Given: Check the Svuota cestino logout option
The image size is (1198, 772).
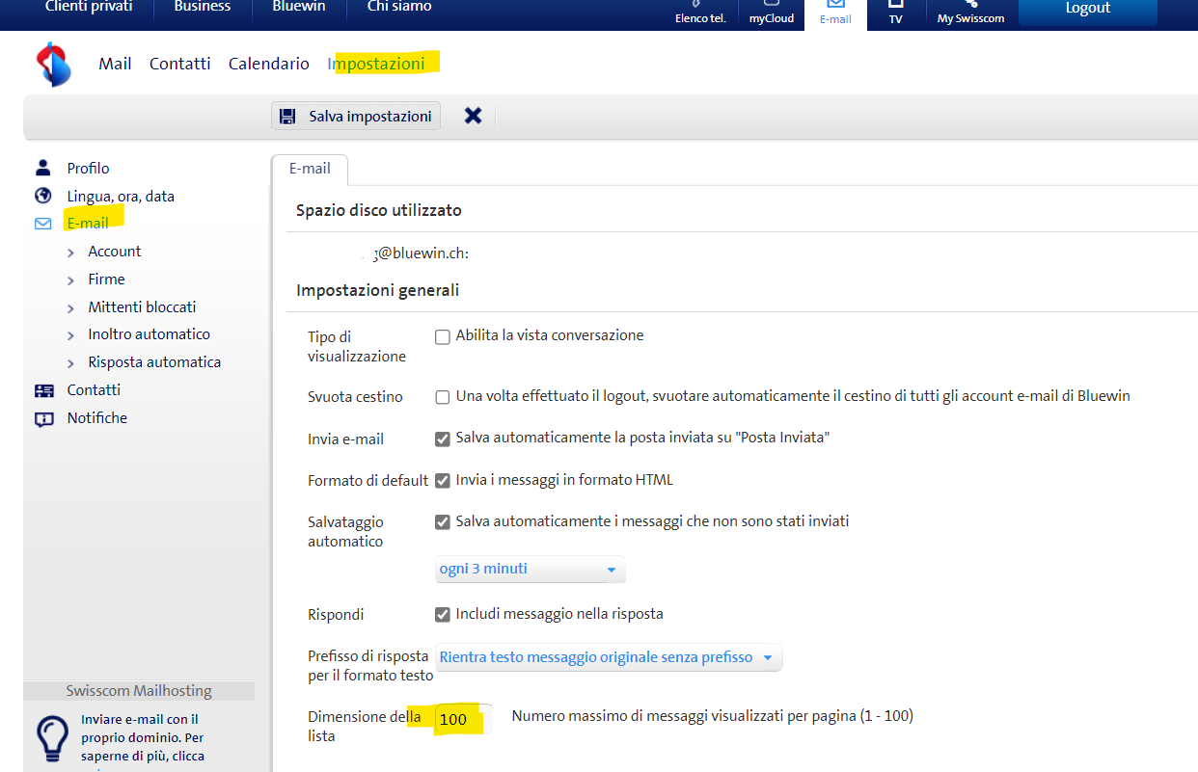Looking at the screenshot, I should click(443, 397).
